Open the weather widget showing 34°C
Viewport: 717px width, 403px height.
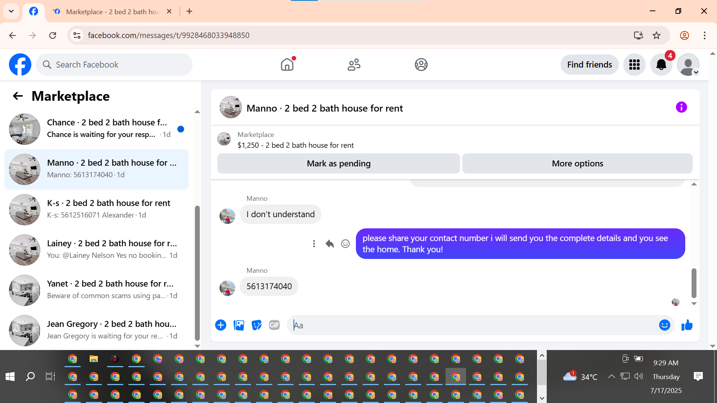click(580, 377)
